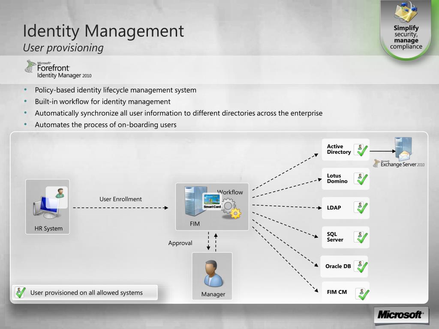This screenshot has width=439, height=329.
Task: Click the Exchange Server 2010 logo text
Action: (399, 164)
